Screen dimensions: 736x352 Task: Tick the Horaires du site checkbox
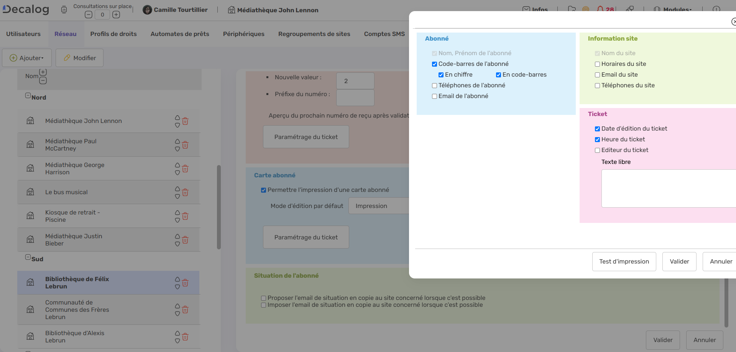pos(597,64)
